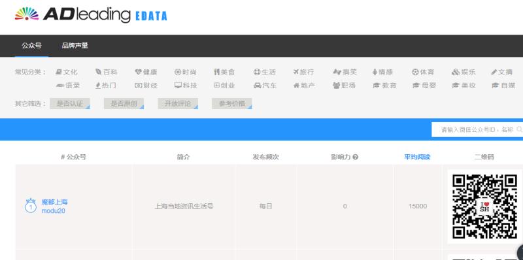523x260 pixels.
Task: Toggle the 是否原创 filter
Action: point(124,104)
